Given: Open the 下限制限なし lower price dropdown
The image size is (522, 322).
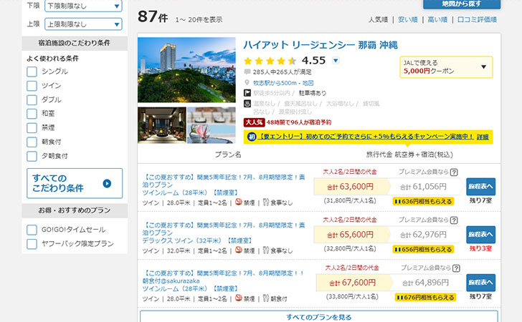Looking at the screenshot, I should coord(83,6).
